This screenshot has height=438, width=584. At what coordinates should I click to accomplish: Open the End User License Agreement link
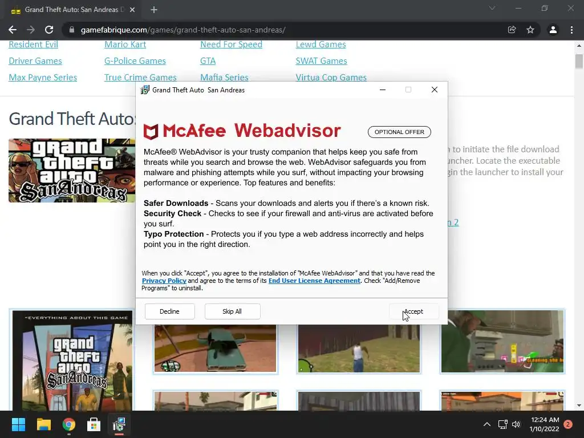pos(314,281)
